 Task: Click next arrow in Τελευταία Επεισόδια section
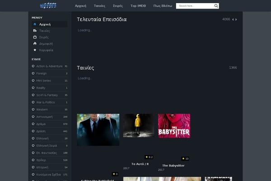point(236,19)
